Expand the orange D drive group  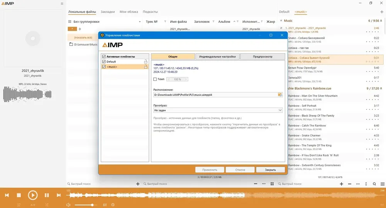click(x=72, y=29)
